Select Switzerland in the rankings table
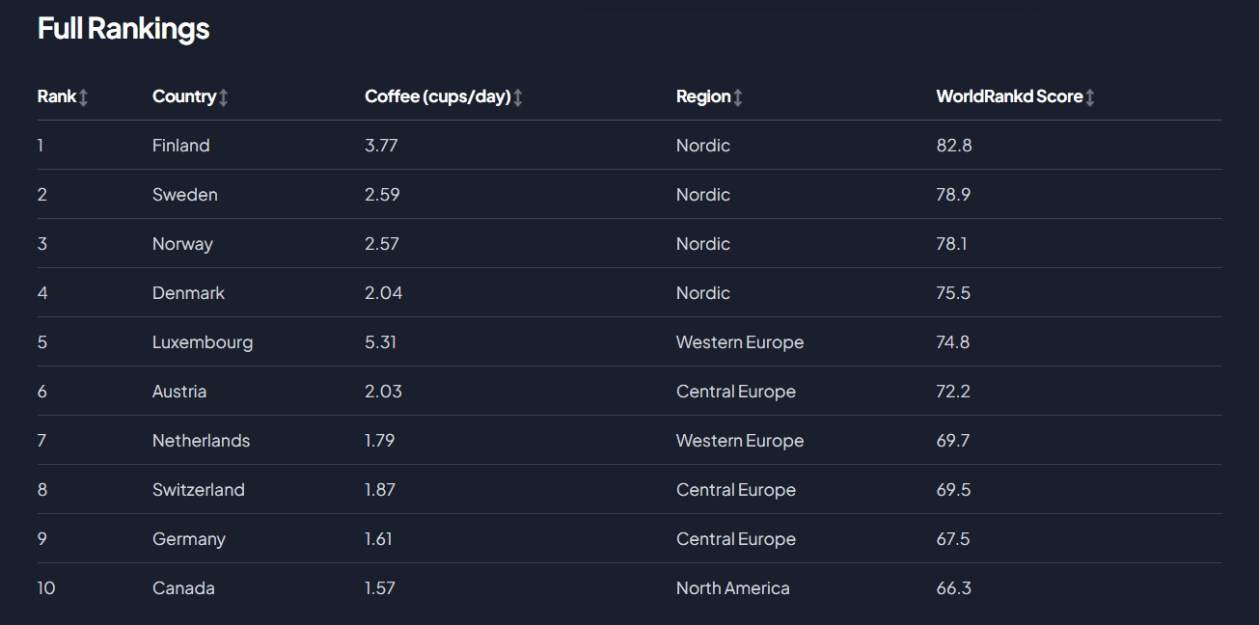The width and height of the screenshot is (1259, 625). point(199,490)
